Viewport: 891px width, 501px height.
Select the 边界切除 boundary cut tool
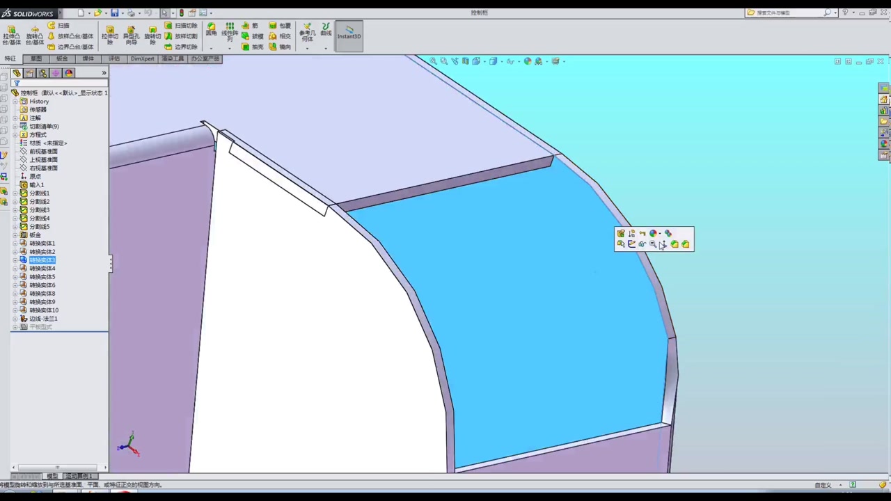(x=181, y=47)
